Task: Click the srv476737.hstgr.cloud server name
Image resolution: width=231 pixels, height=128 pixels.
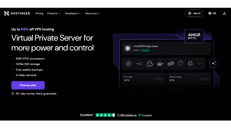Action: tap(146, 46)
